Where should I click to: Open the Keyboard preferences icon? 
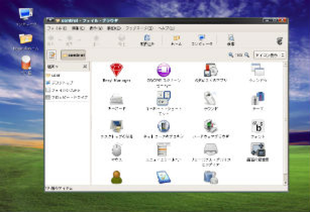(117, 99)
